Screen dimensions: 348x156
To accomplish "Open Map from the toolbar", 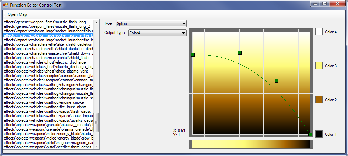I will 17,14.
